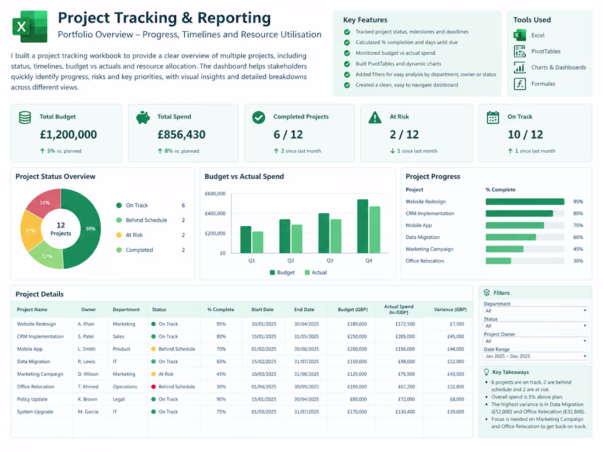Click the Total Budget coin stack icon
Image resolution: width=603 pixels, height=452 pixels.
coord(25,117)
